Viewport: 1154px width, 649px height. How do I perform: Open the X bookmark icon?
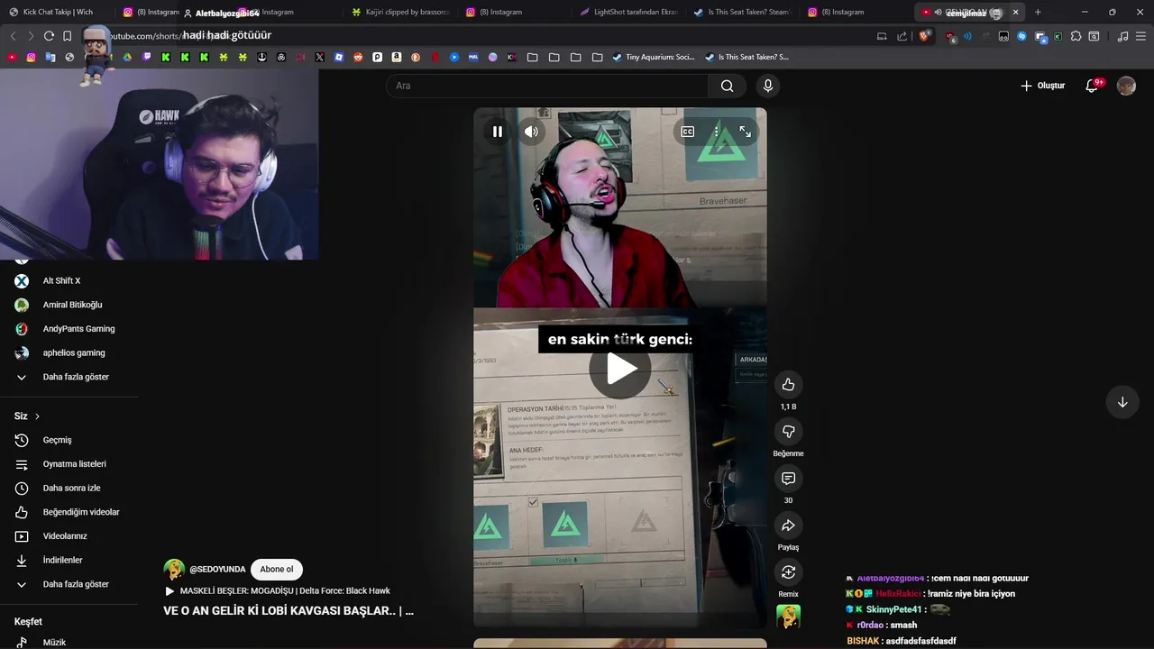[319, 57]
